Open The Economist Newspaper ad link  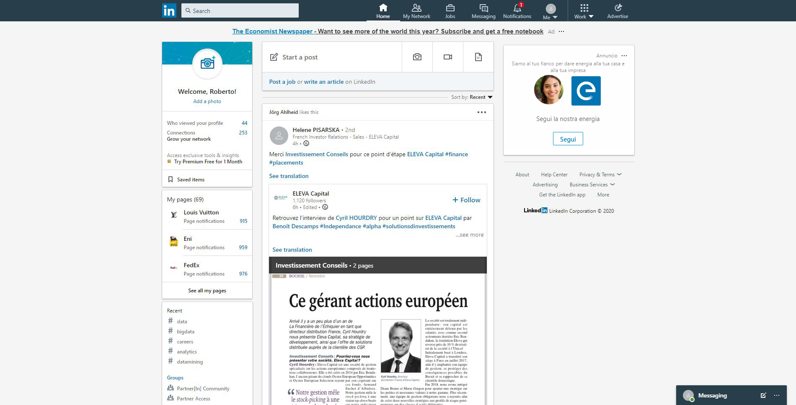(388, 31)
